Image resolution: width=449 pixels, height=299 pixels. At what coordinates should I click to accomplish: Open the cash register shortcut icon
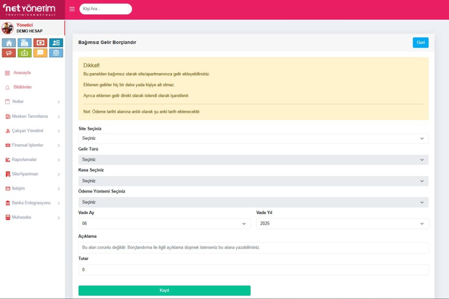coord(25,43)
